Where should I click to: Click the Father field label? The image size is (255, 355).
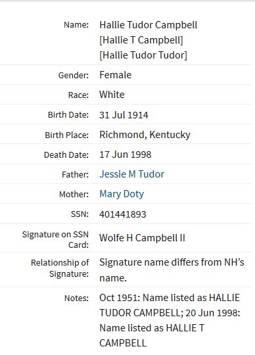click(75, 175)
